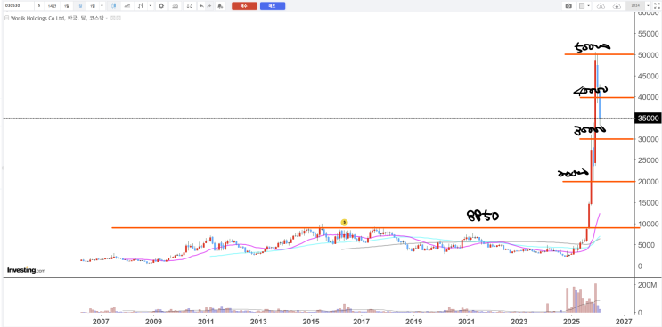Select the 1일 daily interval button
Viewport: 662px width, 327px height.
coord(66,6)
